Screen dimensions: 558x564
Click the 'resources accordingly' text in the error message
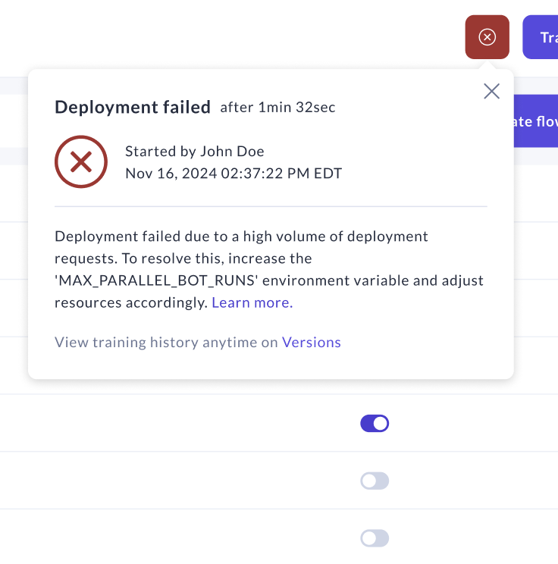tap(130, 302)
